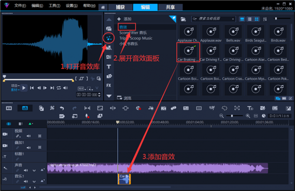Open the 文件 (File) menu

tap(20, 6)
